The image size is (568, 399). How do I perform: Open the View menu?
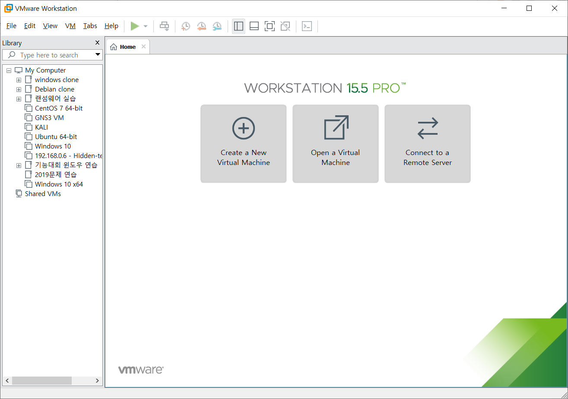tap(50, 26)
